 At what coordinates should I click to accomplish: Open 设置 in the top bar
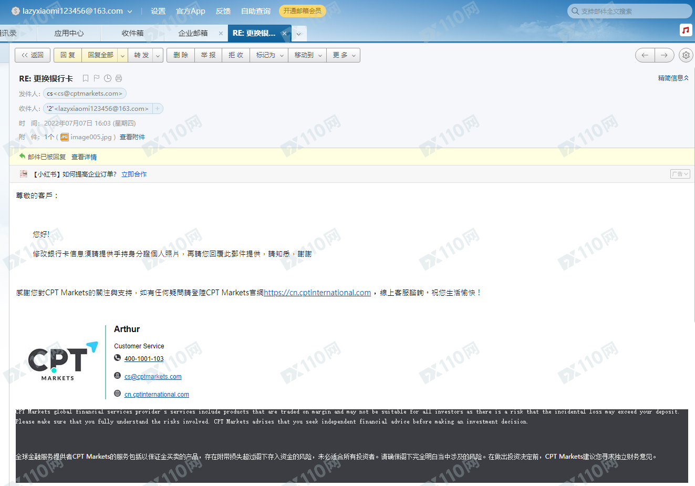(x=158, y=11)
